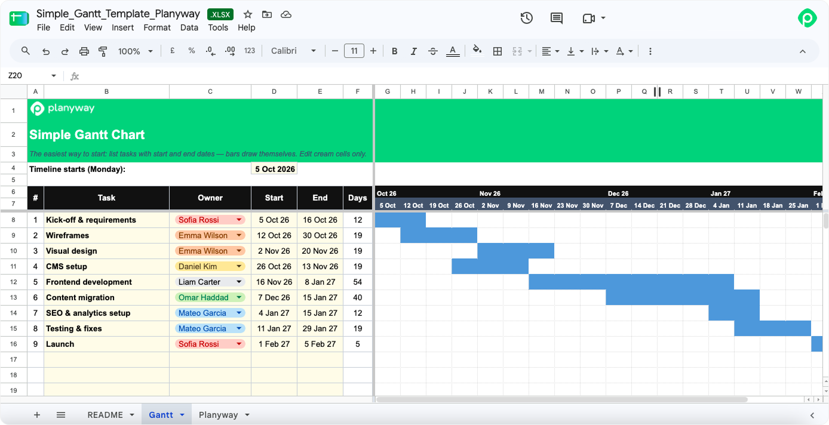The width and height of the screenshot is (829, 425).
Task: Open the Gantt tab's dropdown arrow
Action: pyautogui.click(x=182, y=415)
